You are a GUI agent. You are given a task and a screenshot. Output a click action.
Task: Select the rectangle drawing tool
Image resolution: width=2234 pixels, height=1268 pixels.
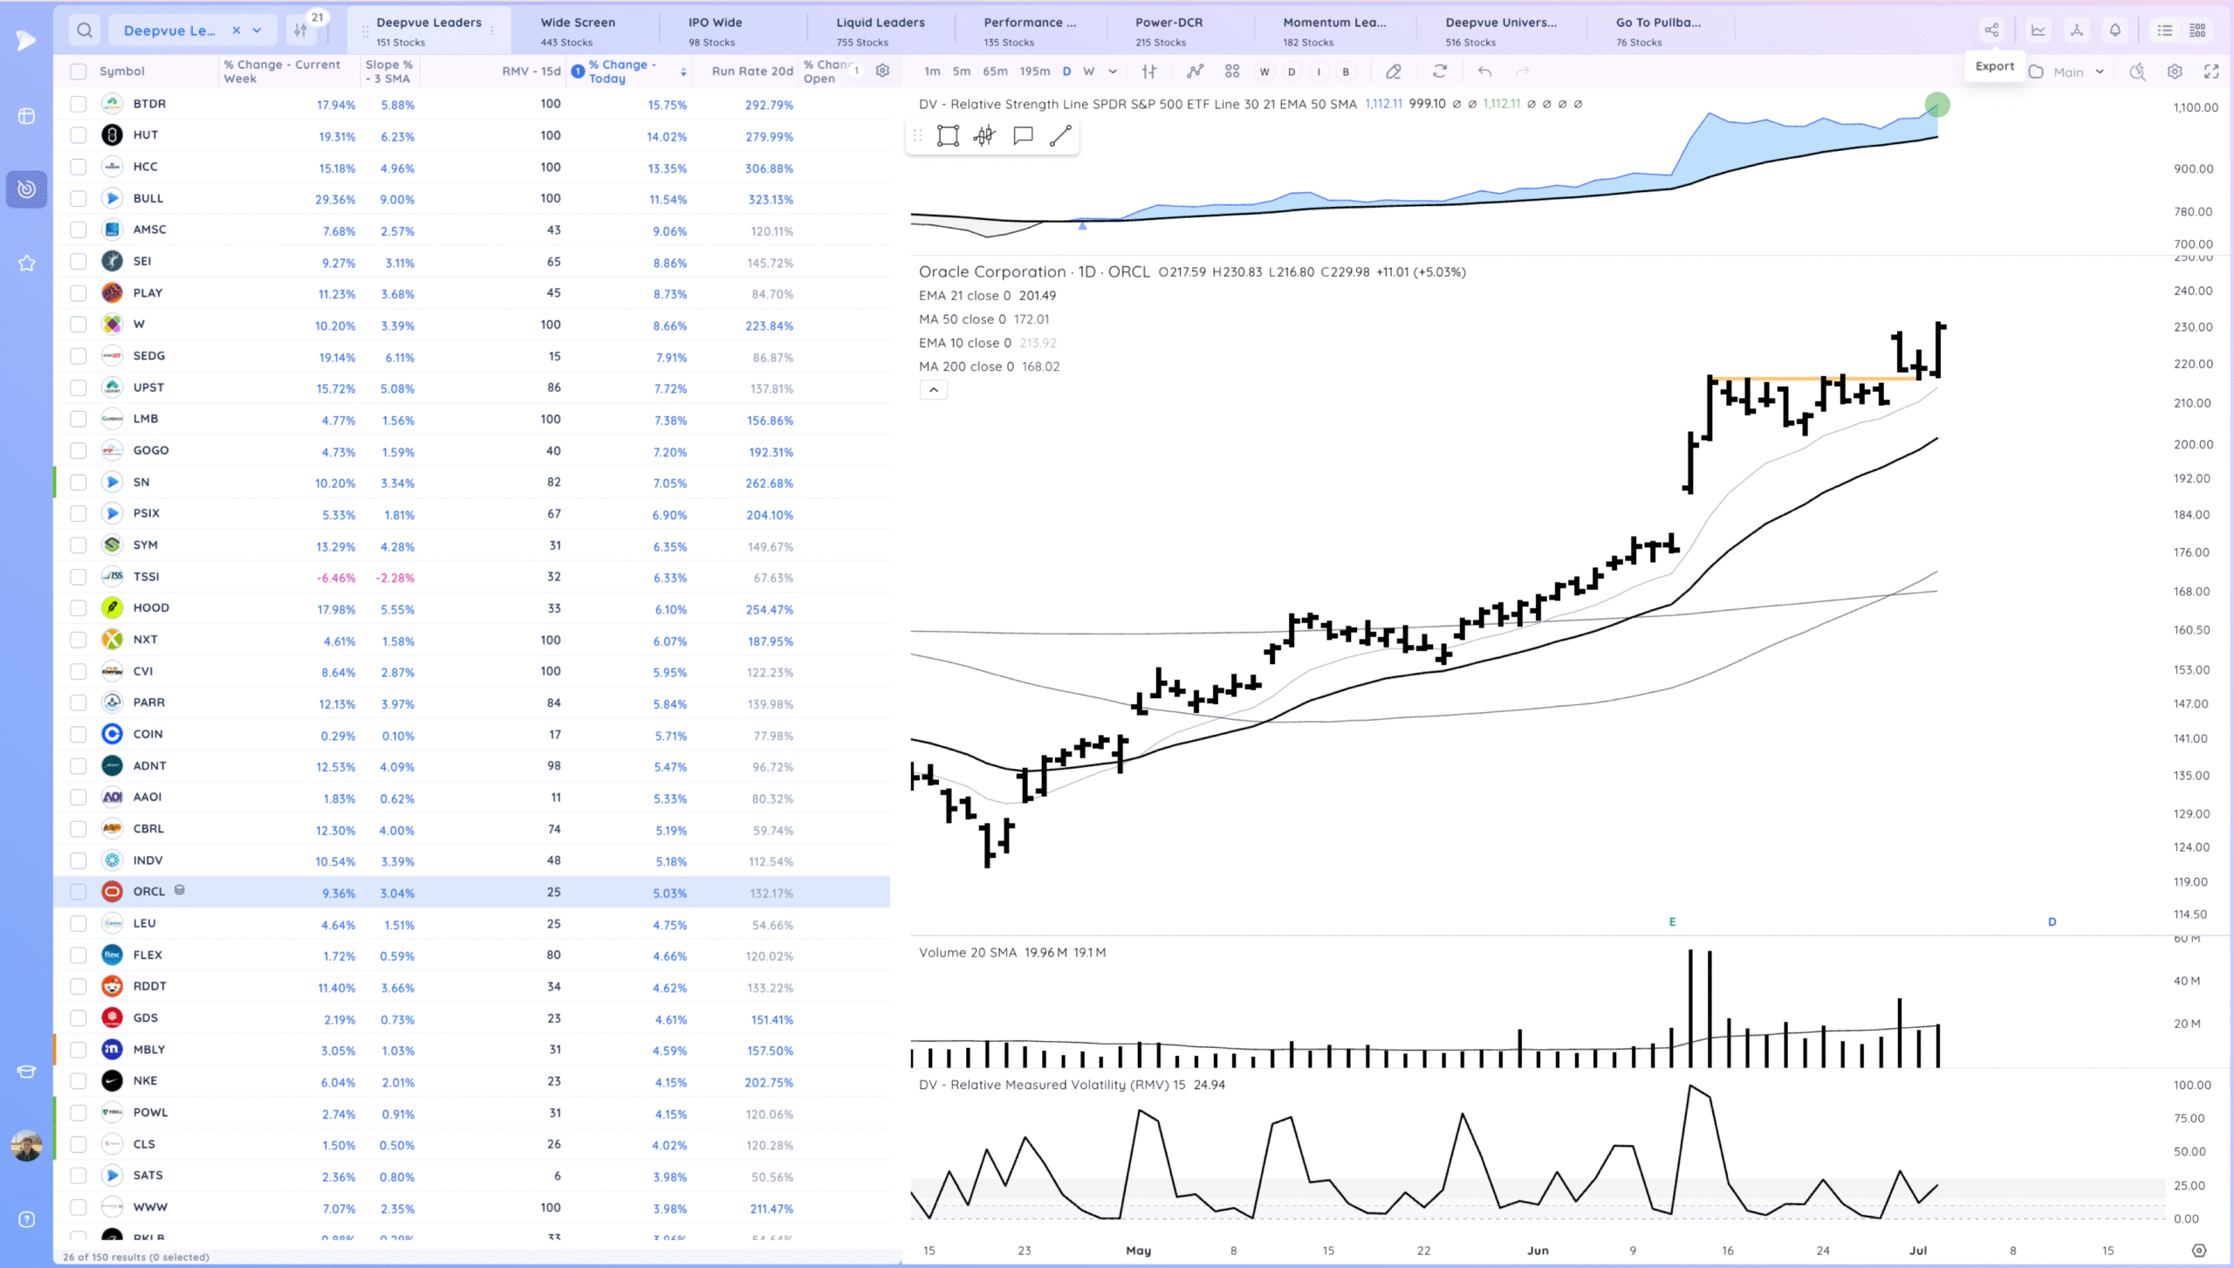(x=948, y=135)
